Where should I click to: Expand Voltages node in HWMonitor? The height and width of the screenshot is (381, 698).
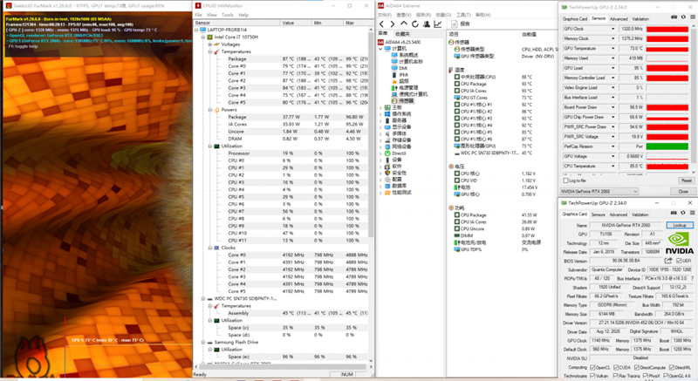coord(210,44)
